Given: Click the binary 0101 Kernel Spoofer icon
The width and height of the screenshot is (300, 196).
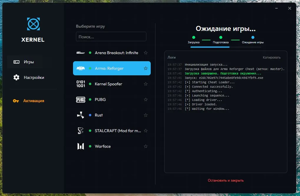Looking at the screenshot, I should [x=81, y=84].
